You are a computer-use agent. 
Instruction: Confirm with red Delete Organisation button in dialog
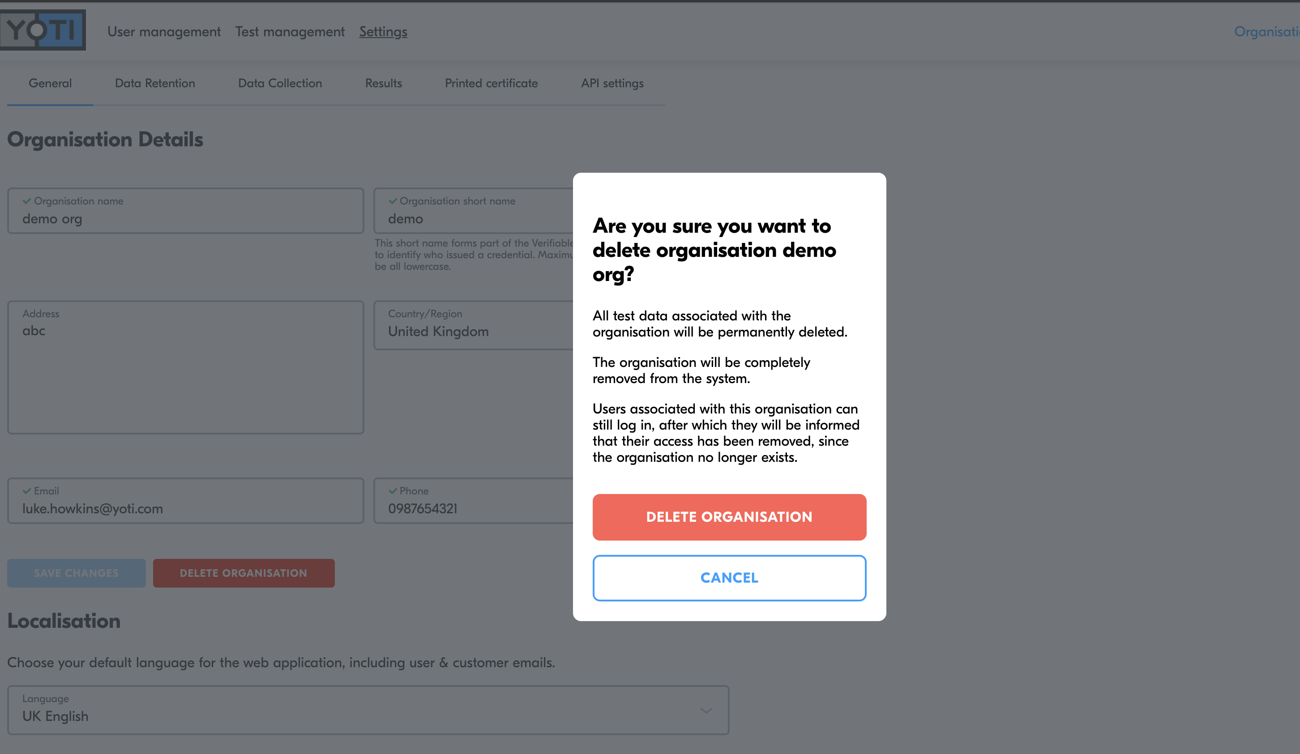pyautogui.click(x=729, y=517)
